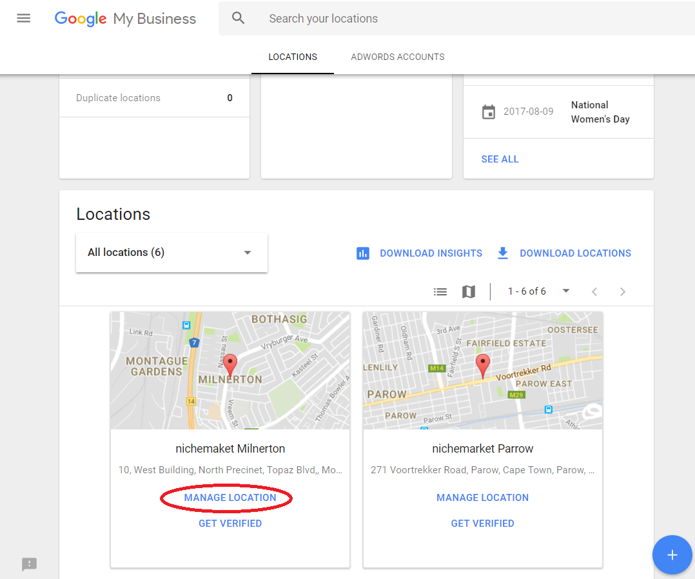Screen dimensions: 695x579
Task: Click the calendar icon beside 2017-08-09
Action: pyautogui.click(x=489, y=112)
